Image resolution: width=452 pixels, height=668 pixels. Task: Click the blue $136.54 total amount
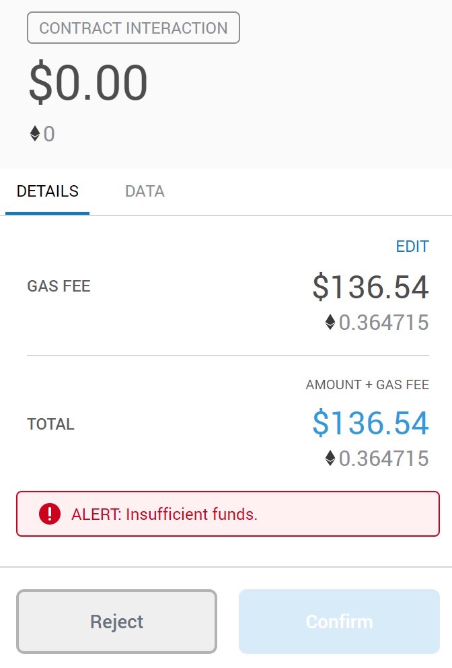pyautogui.click(x=371, y=423)
